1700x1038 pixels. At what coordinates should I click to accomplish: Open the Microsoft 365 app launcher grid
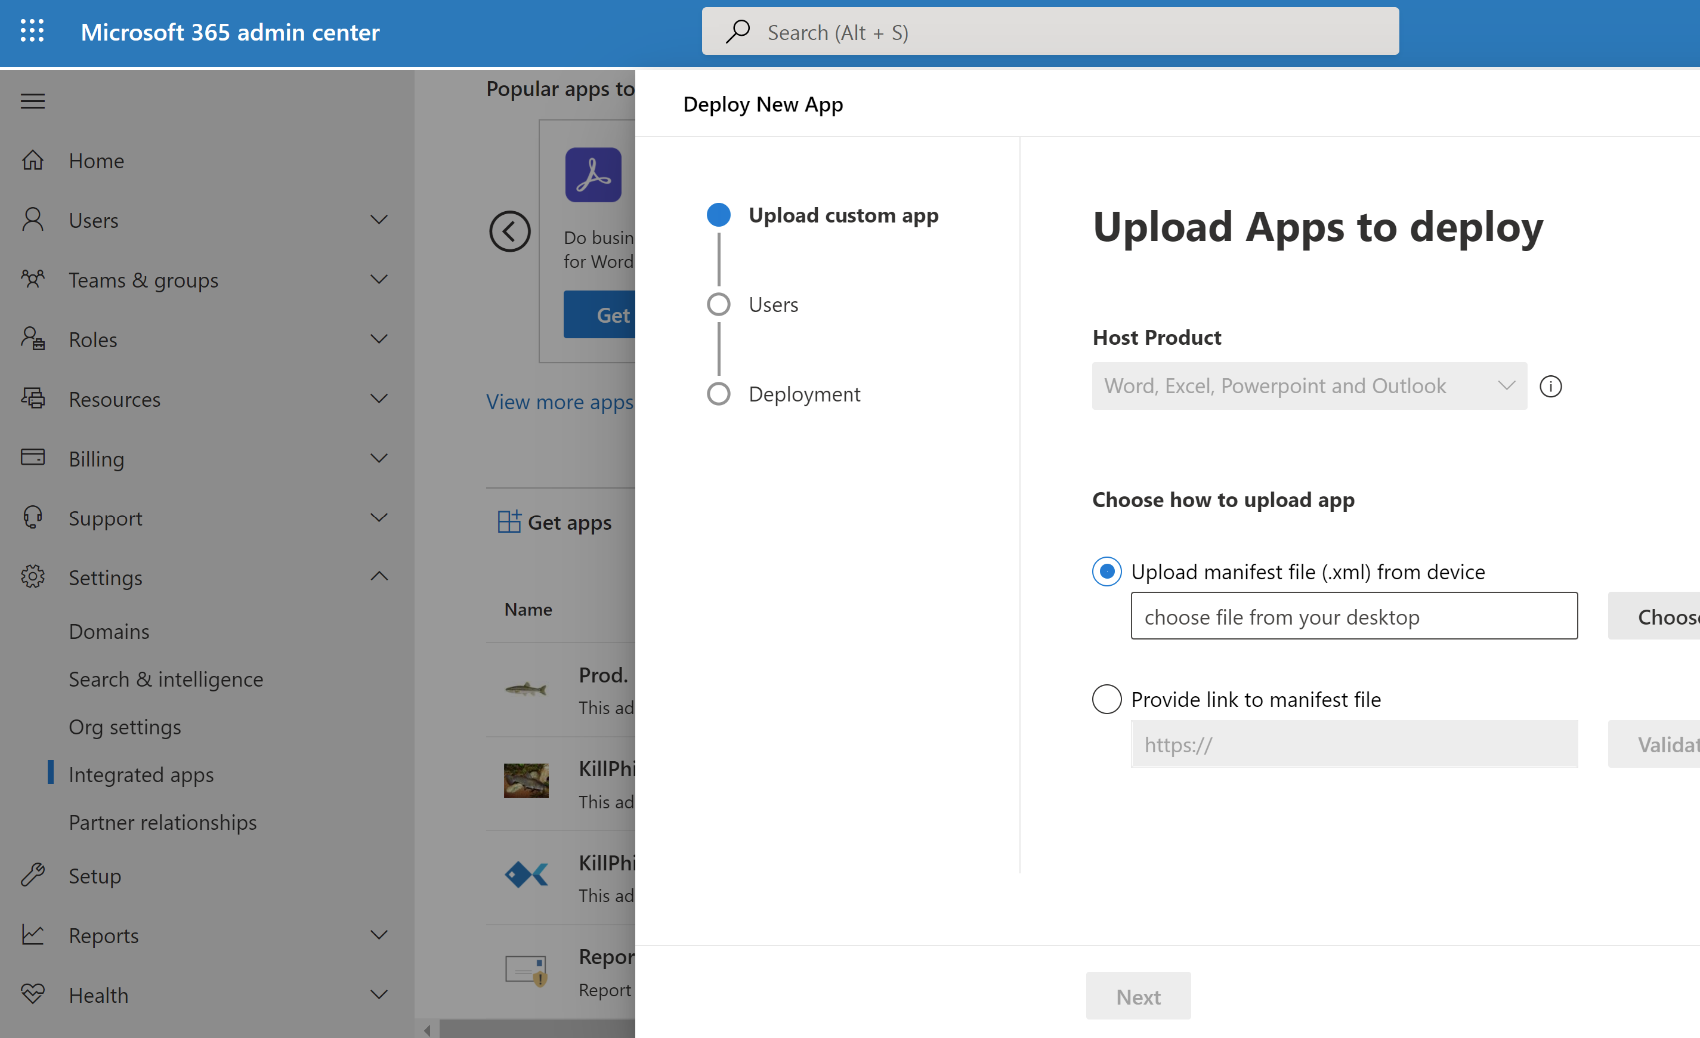[32, 31]
